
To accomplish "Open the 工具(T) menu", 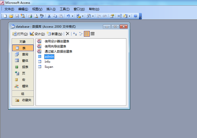I will (65, 9).
